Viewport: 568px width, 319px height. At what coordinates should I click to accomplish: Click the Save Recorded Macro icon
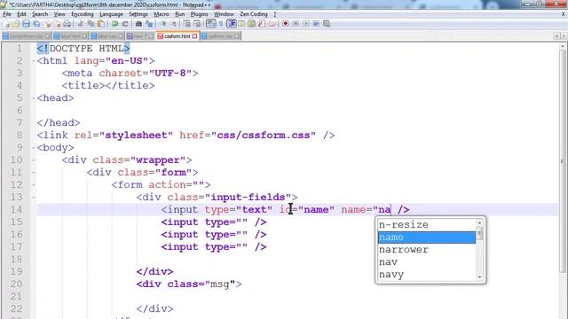coord(327,24)
